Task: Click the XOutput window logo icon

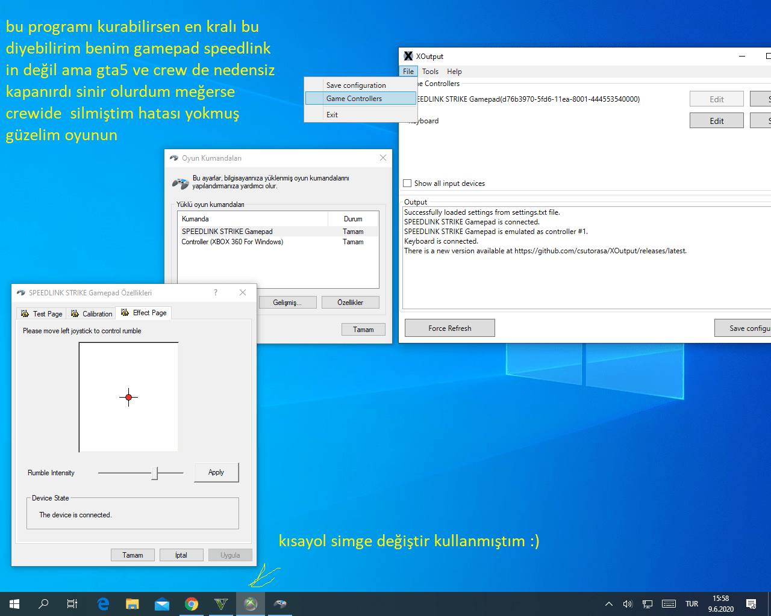Action: point(408,56)
